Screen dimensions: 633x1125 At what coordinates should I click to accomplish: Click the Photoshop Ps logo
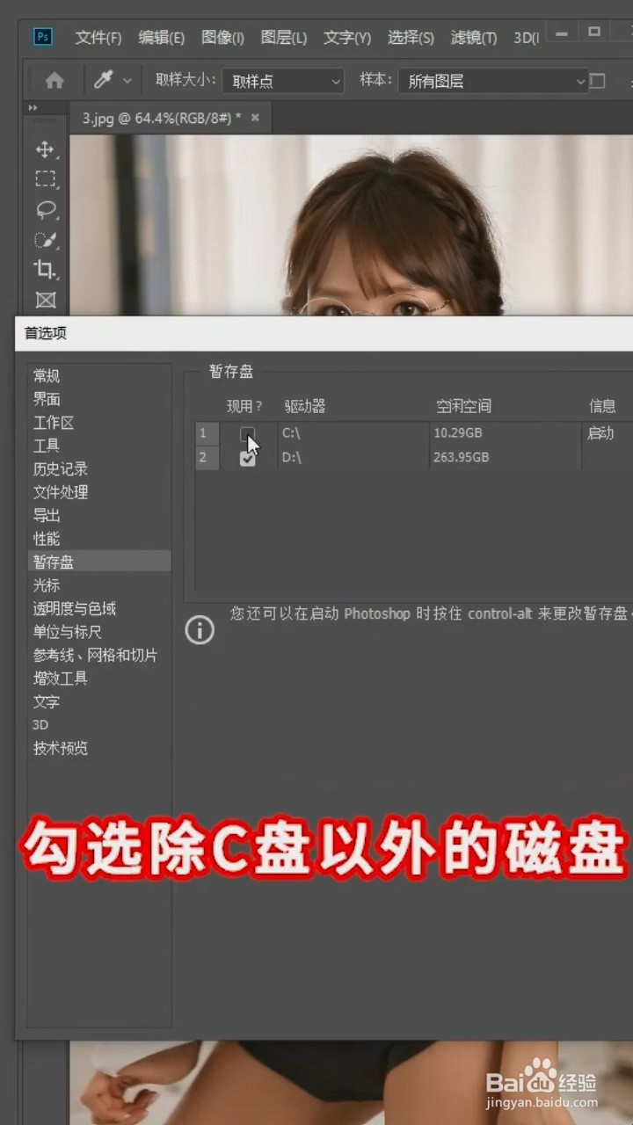(x=42, y=37)
